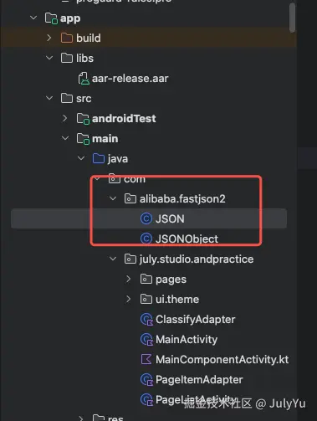
Task: Click the blue java source folder icon
Action: 99,159
